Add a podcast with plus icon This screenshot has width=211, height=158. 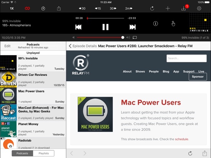(x=168, y=8)
